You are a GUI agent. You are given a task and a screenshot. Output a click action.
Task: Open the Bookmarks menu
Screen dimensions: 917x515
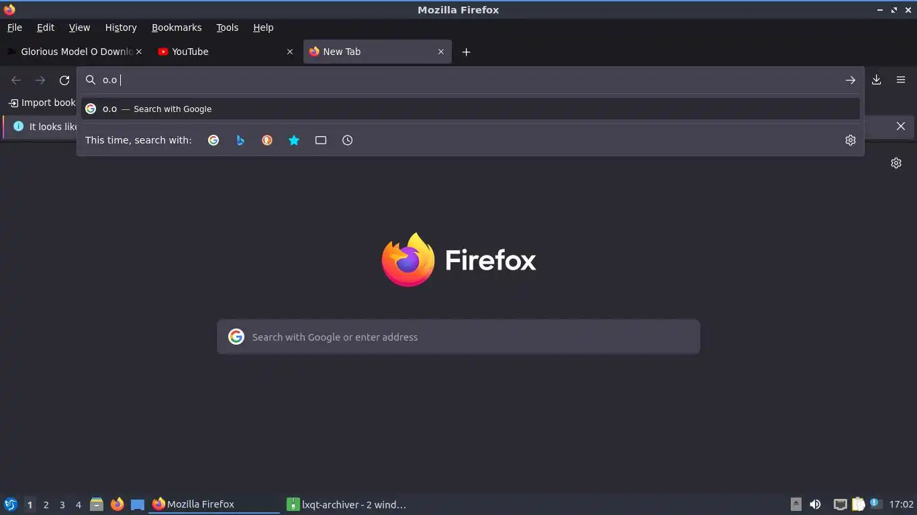tap(177, 27)
